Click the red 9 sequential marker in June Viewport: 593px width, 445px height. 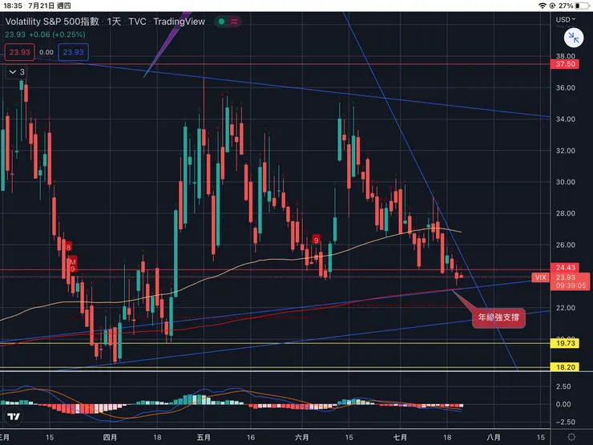pyautogui.click(x=317, y=240)
